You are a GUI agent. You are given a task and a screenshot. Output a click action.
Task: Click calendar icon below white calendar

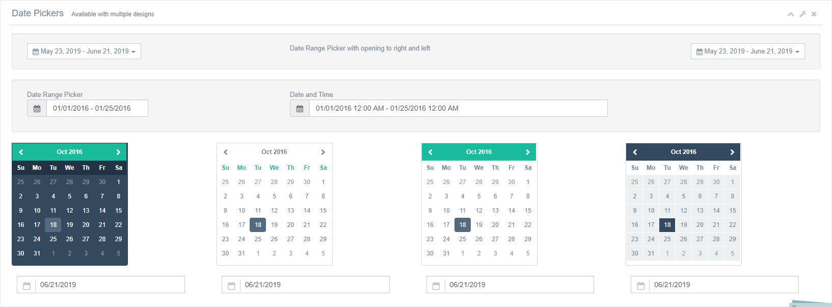tap(231, 285)
